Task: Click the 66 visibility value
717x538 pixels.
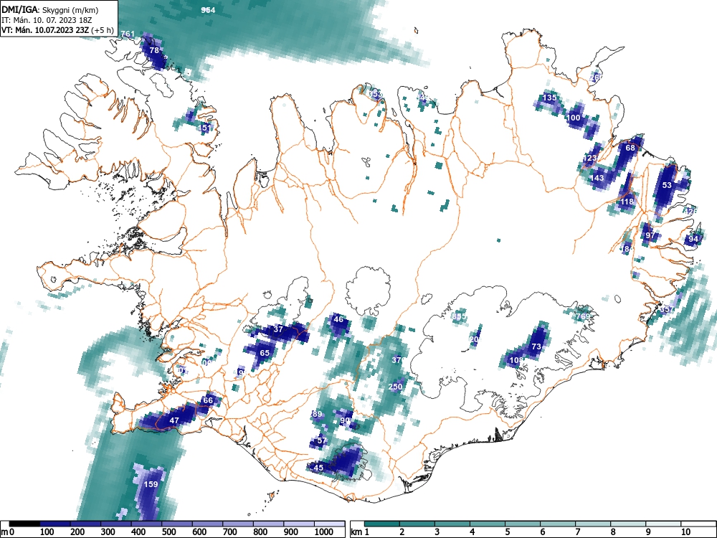Action: tap(208, 400)
